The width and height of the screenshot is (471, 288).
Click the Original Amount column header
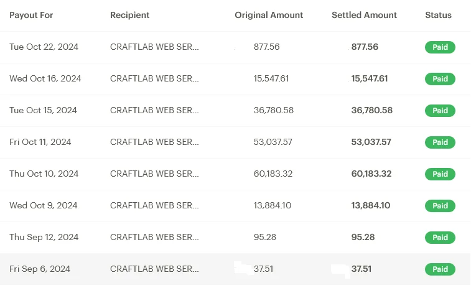(x=269, y=15)
